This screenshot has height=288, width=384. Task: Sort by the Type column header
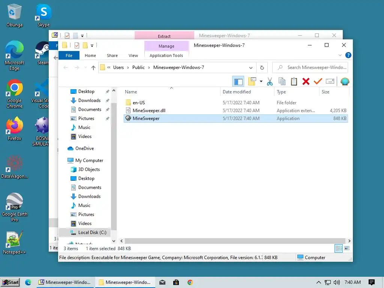click(x=281, y=92)
